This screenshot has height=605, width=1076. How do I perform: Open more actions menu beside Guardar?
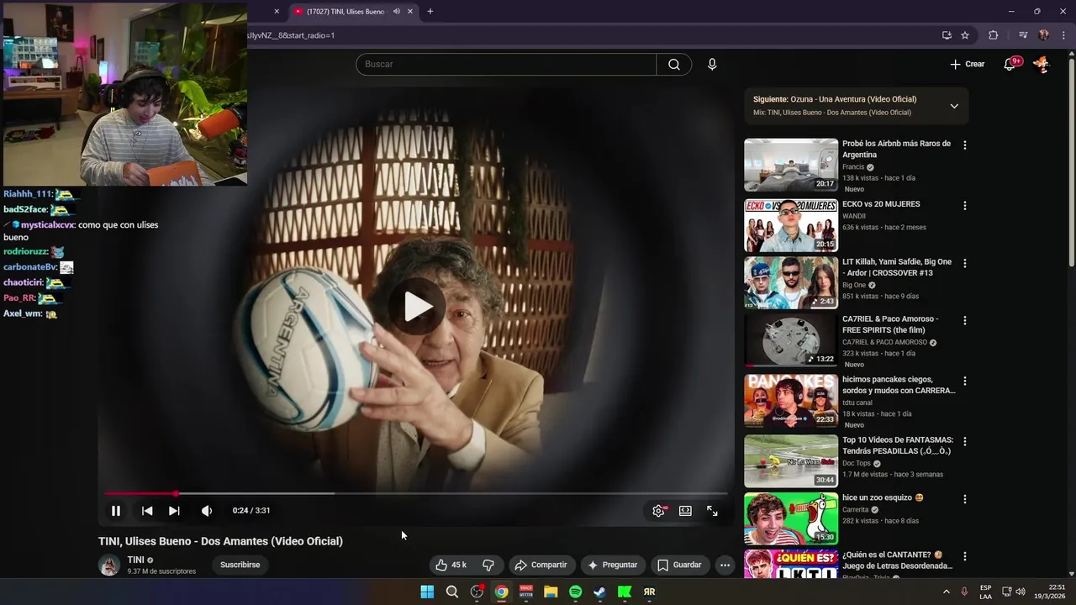(725, 565)
